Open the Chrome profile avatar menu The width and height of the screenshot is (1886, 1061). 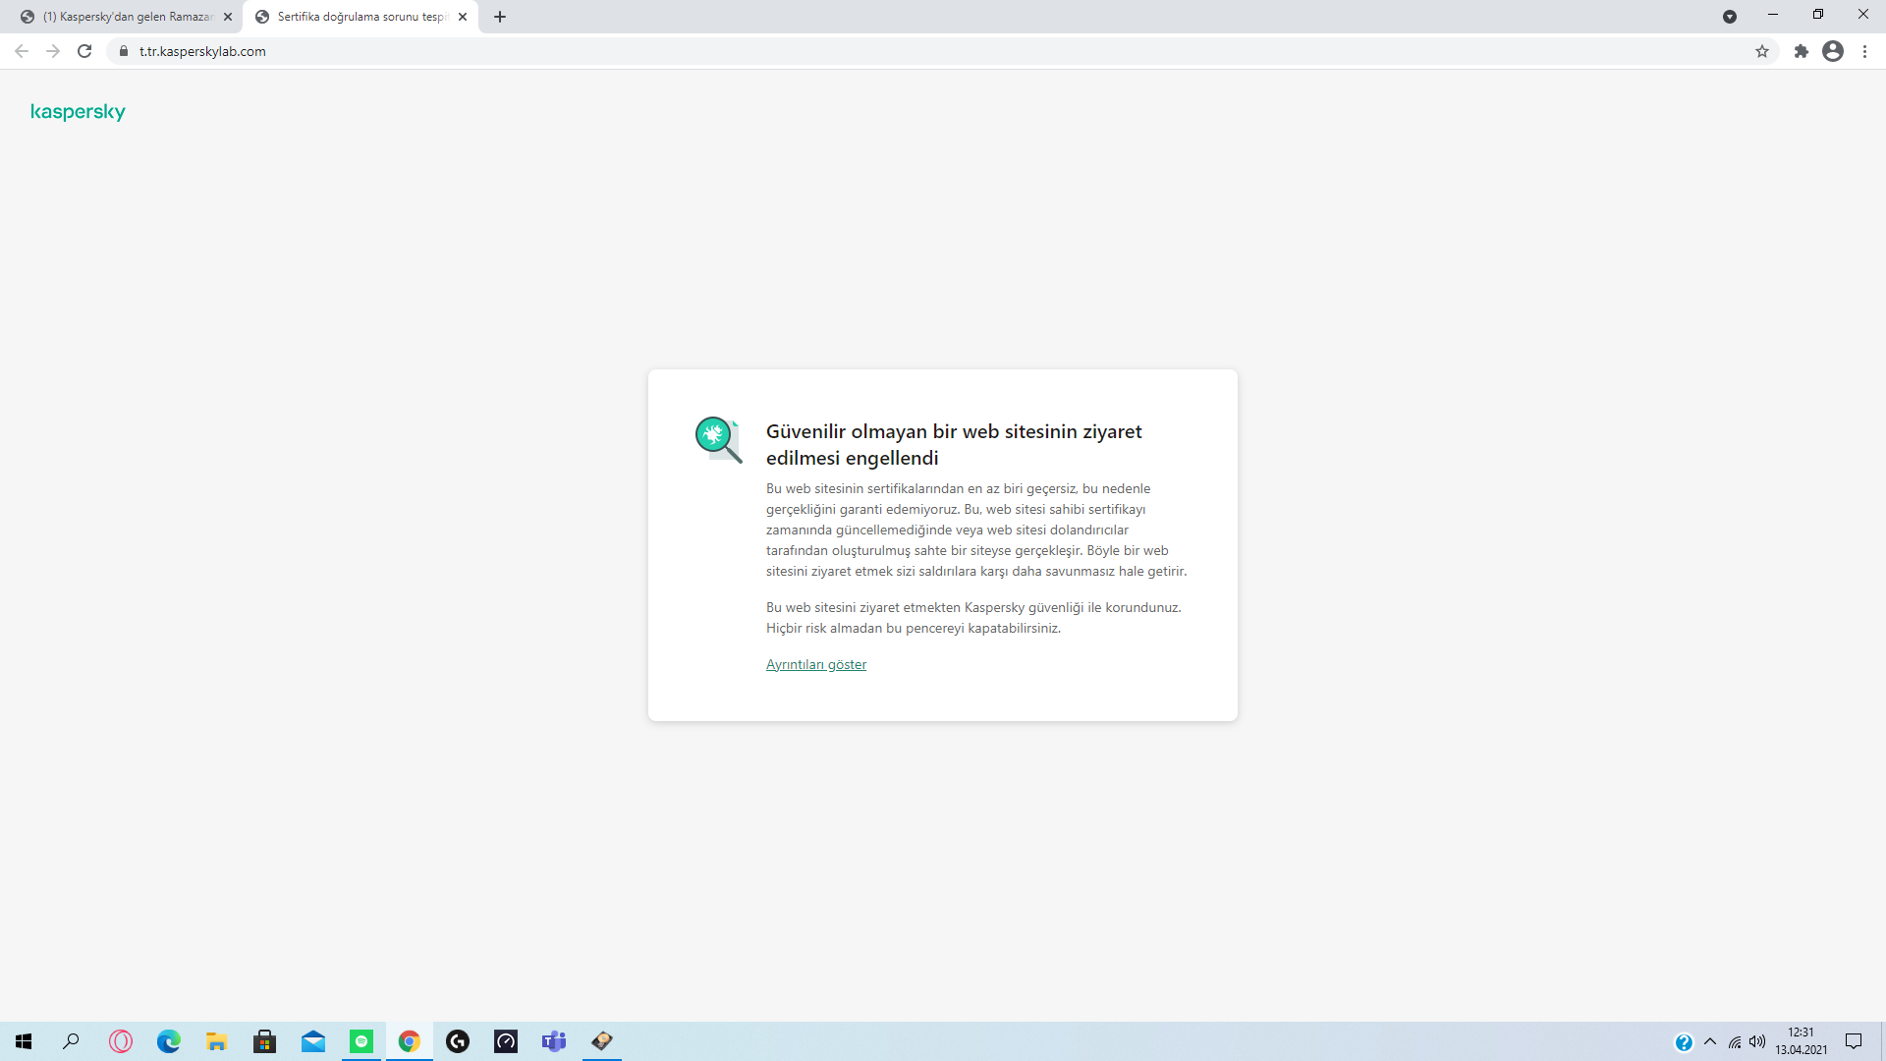[x=1833, y=51]
